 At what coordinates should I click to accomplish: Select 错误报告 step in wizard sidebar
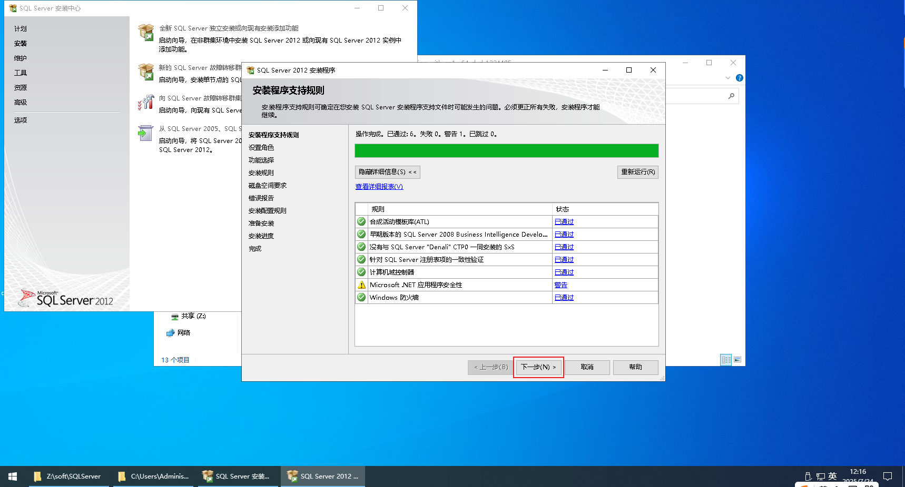(261, 198)
